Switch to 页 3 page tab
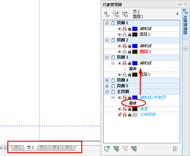Viewport: 190px width, 156px height. (43, 148)
